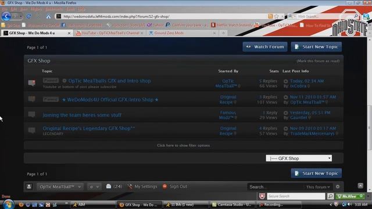Open the OpTic MeaTball user dropdown
372x209 pixels.
click(60, 187)
